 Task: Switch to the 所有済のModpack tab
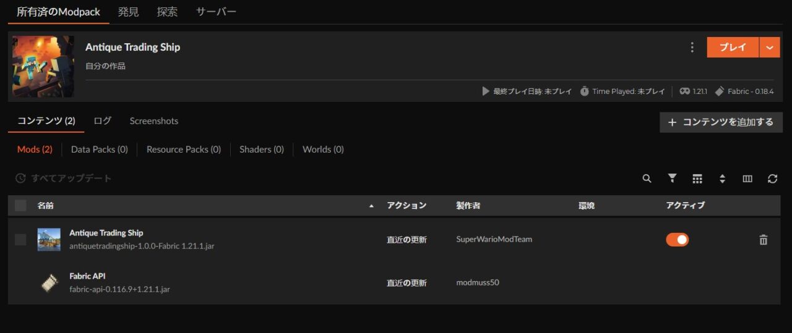pos(59,12)
